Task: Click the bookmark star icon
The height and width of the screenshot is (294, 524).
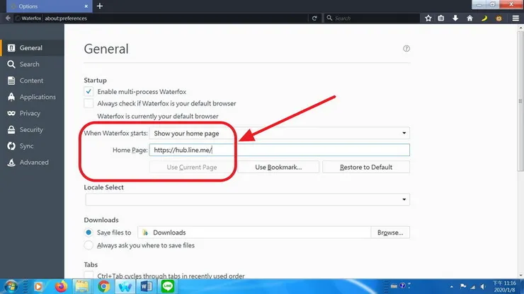Action: tap(428, 18)
